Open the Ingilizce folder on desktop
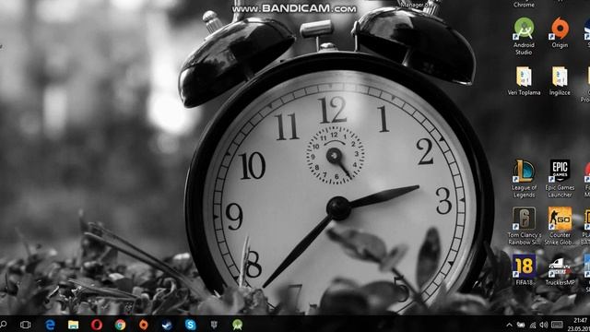This screenshot has height=332, width=590. point(560,81)
